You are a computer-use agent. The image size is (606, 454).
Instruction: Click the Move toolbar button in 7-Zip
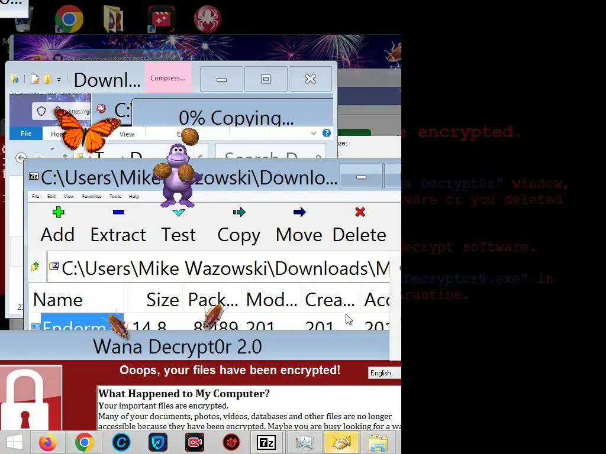click(299, 225)
